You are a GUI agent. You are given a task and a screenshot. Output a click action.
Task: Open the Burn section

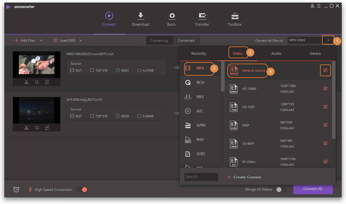click(171, 19)
